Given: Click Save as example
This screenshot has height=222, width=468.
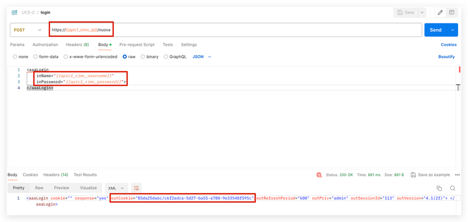Looking at the screenshot, I should point(430,175).
